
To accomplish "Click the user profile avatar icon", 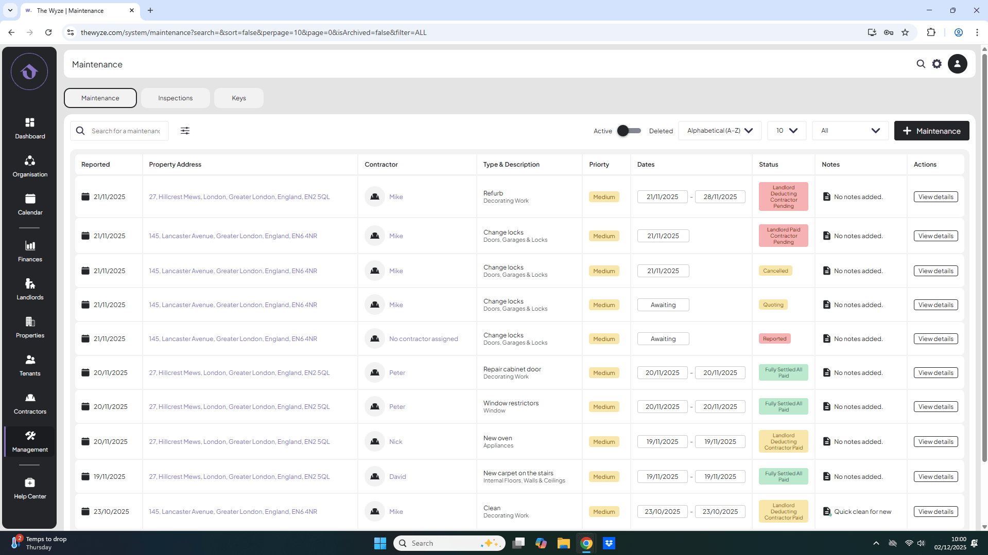I will click(957, 64).
